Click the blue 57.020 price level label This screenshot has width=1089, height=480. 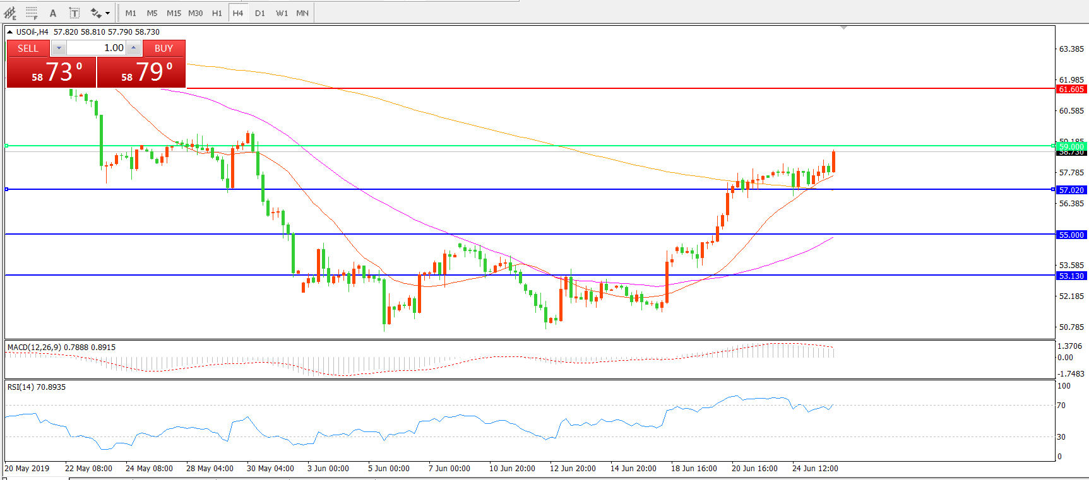tap(1071, 190)
